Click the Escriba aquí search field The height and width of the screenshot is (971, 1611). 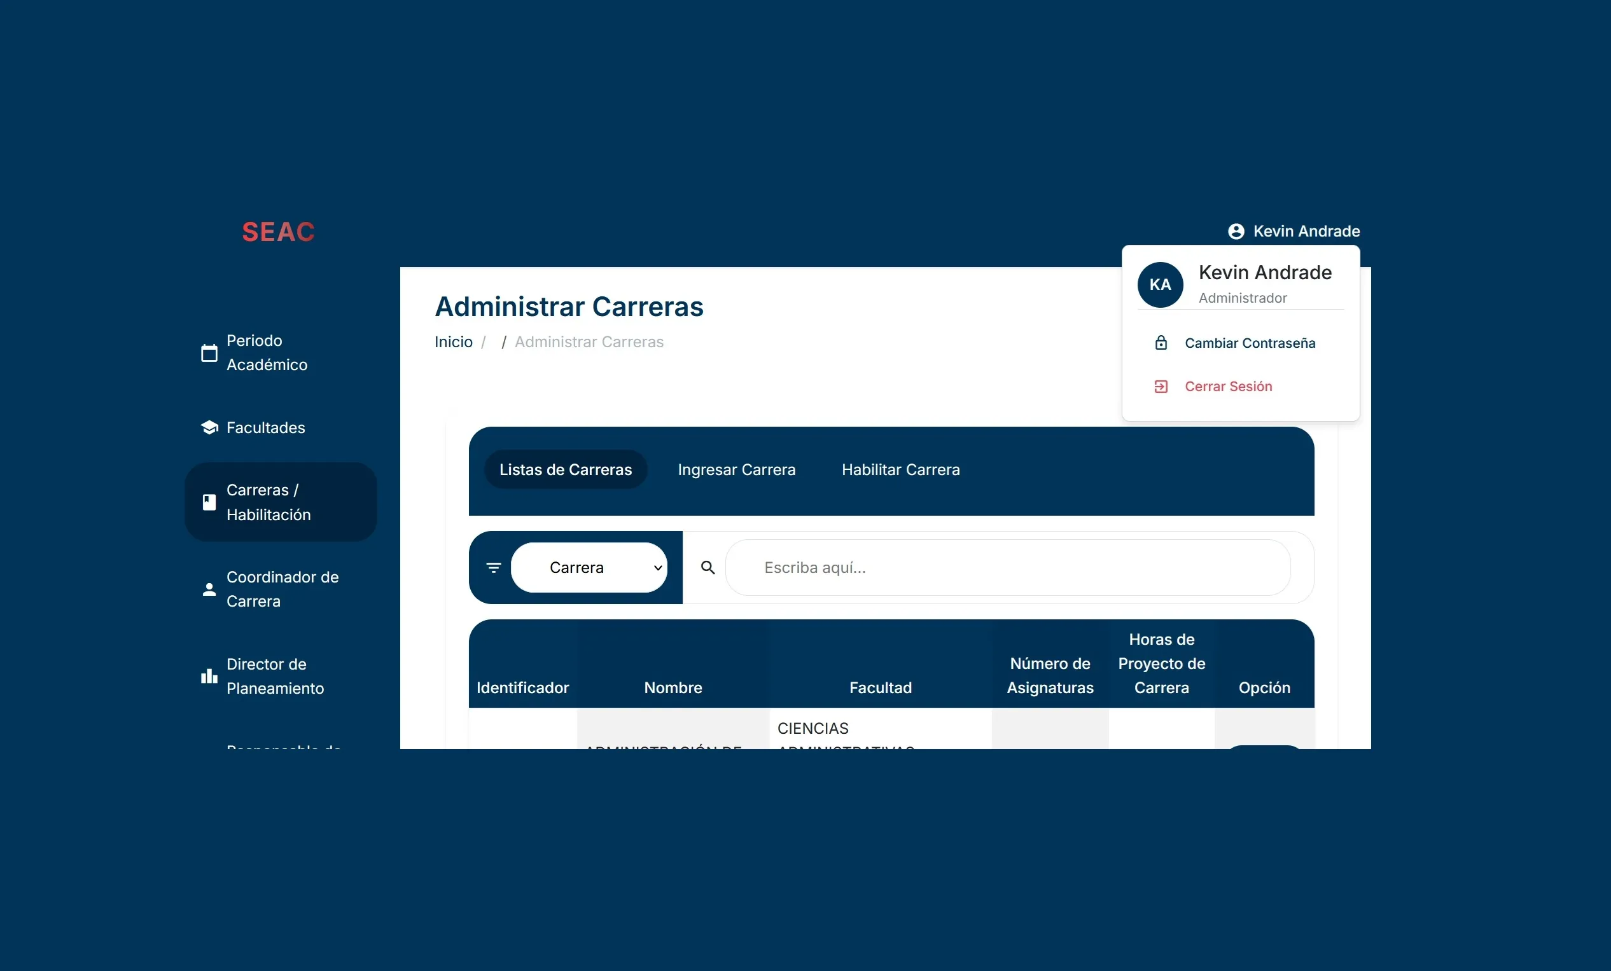click(x=1007, y=568)
